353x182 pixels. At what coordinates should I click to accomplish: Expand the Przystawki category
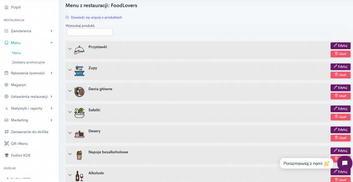point(70,49)
